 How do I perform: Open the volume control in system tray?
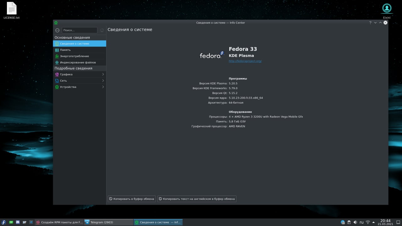tap(355, 222)
